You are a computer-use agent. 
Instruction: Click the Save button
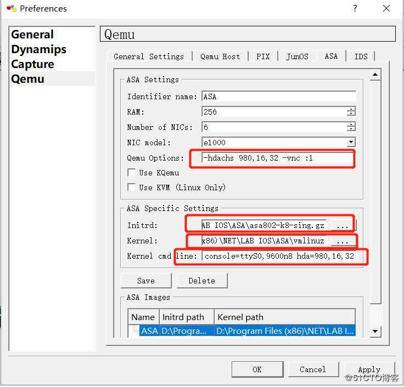point(146,281)
